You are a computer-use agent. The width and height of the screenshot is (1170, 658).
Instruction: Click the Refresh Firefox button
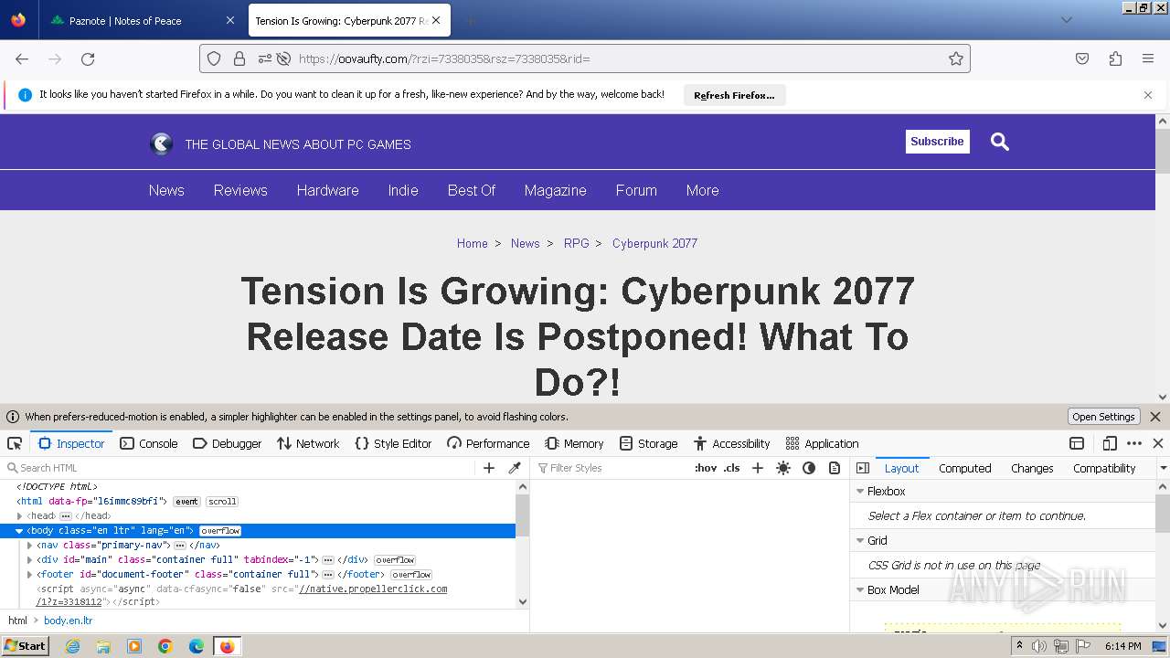tap(734, 95)
